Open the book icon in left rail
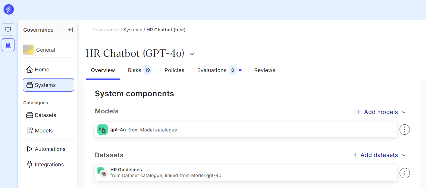This screenshot has height=188, width=426. tap(8, 29)
